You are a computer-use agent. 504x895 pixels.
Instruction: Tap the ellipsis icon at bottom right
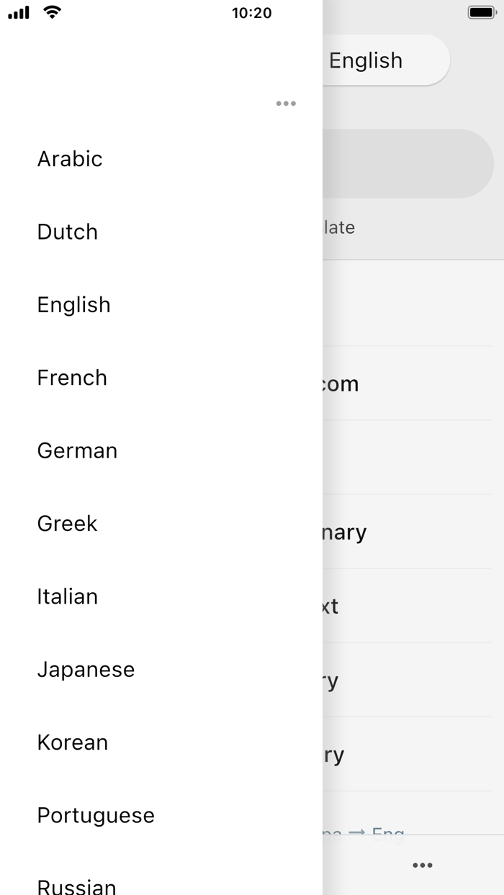point(422,865)
